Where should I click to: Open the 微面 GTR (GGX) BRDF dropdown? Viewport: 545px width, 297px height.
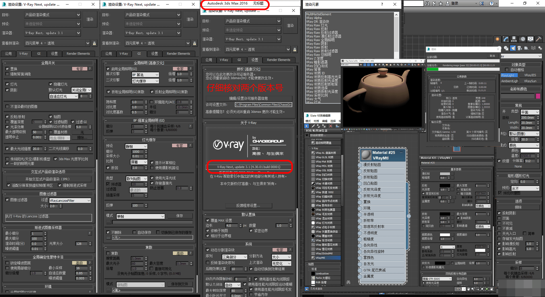[437, 279]
